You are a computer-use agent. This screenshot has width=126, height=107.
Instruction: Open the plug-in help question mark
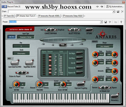[x=121, y=22]
